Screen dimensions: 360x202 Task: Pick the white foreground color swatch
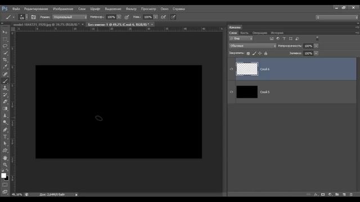tap(3, 176)
